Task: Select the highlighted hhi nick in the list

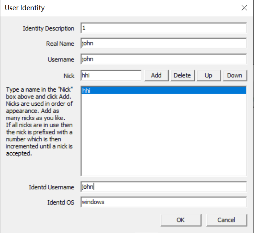Action: pos(163,91)
